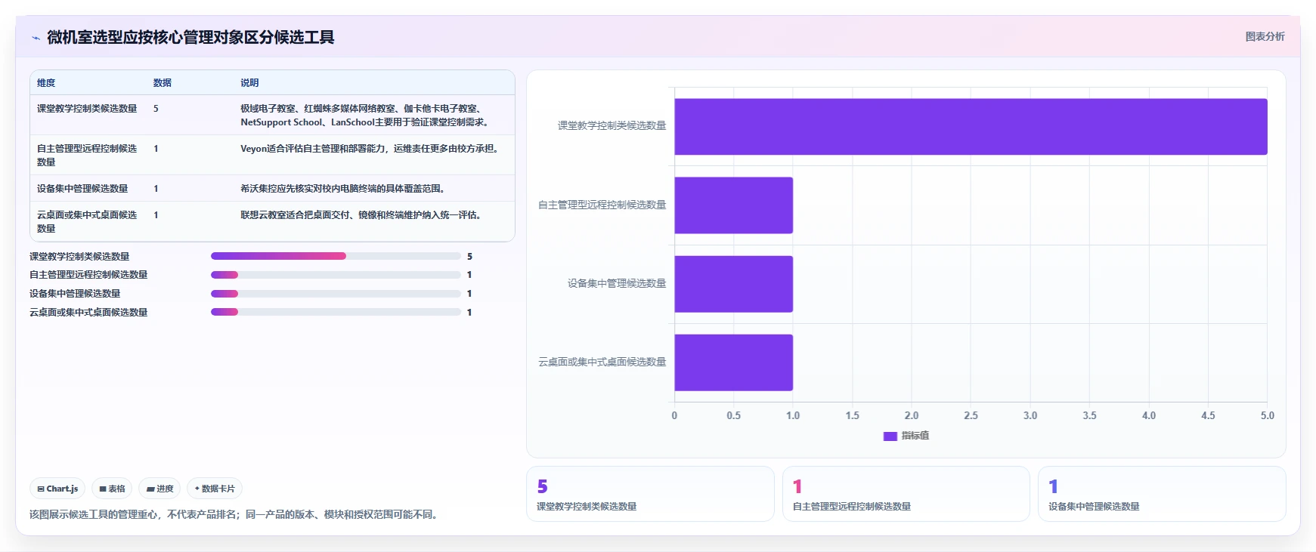Click the description starting with 联想云教室
1316x552 pixels.
[x=363, y=215]
